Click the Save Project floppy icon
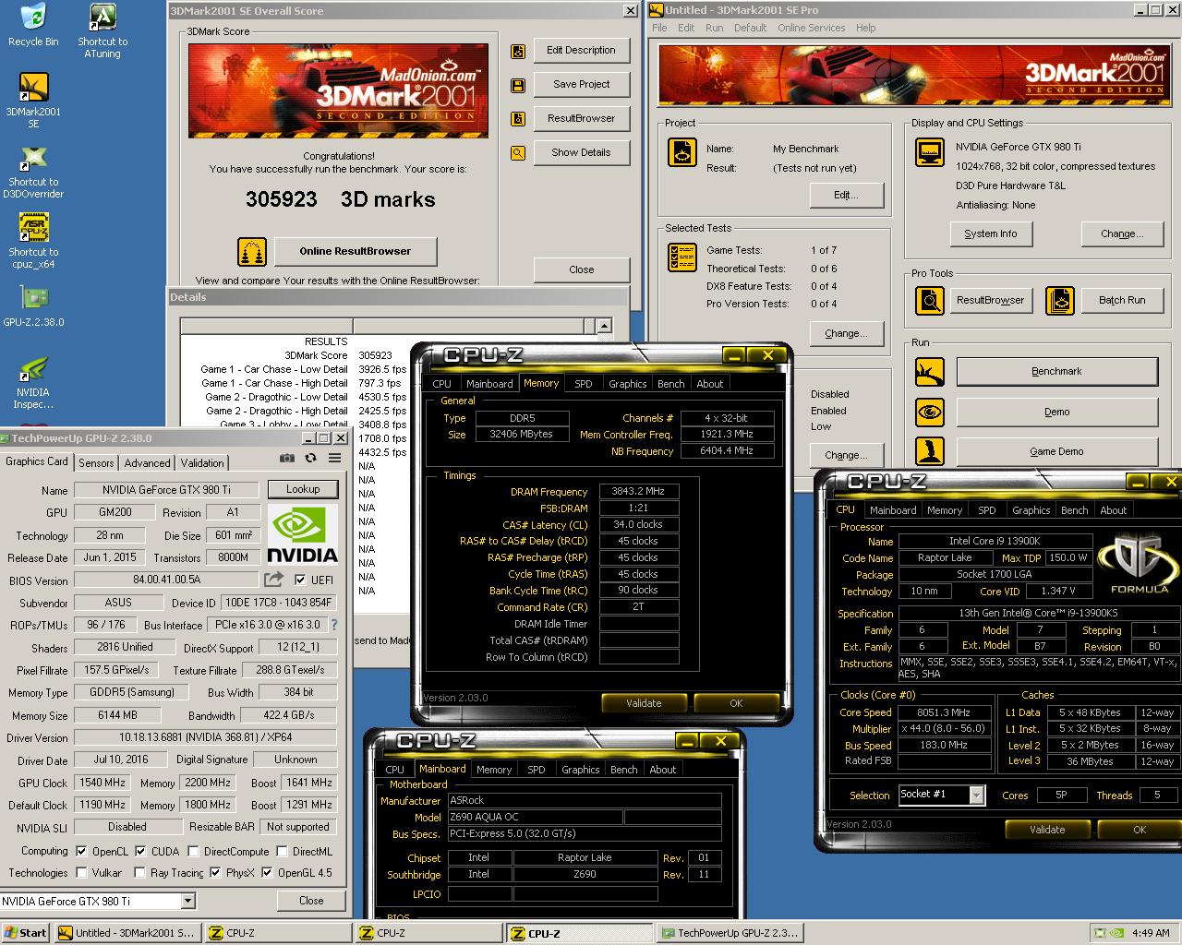 click(518, 85)
